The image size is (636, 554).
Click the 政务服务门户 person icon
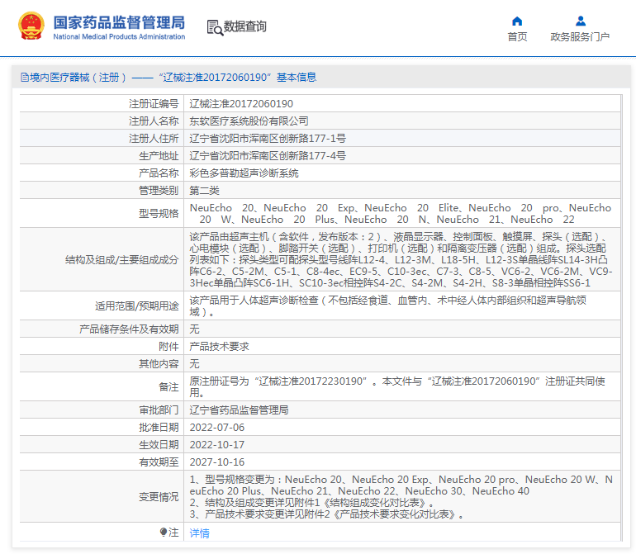pos(580,21)
